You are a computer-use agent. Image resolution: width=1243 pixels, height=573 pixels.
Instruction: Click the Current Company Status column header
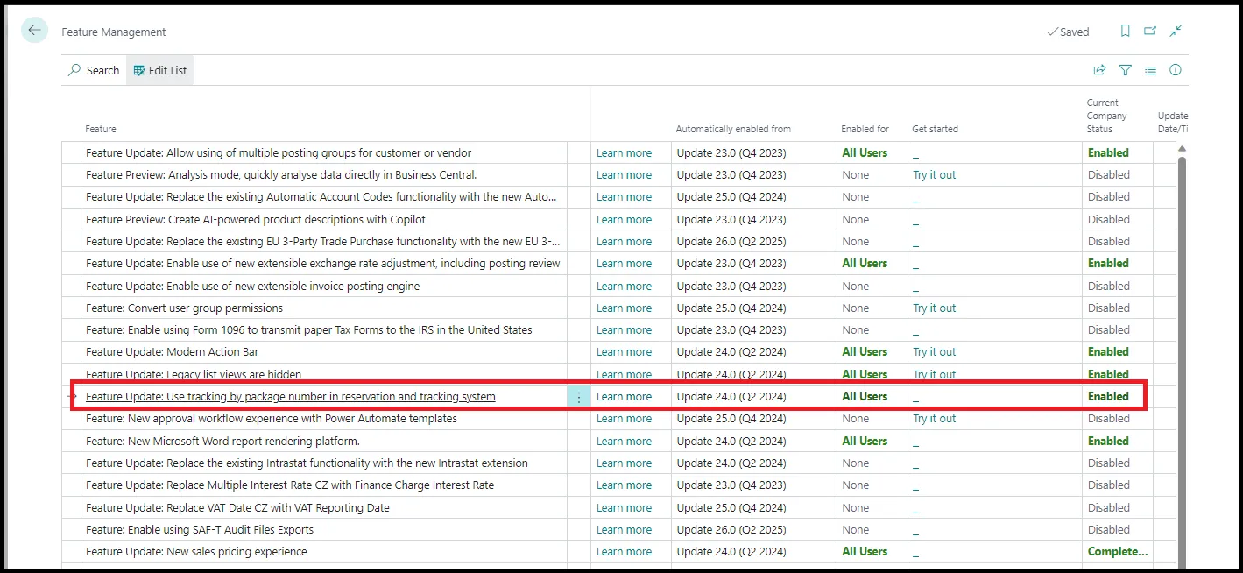point(1107,116)
